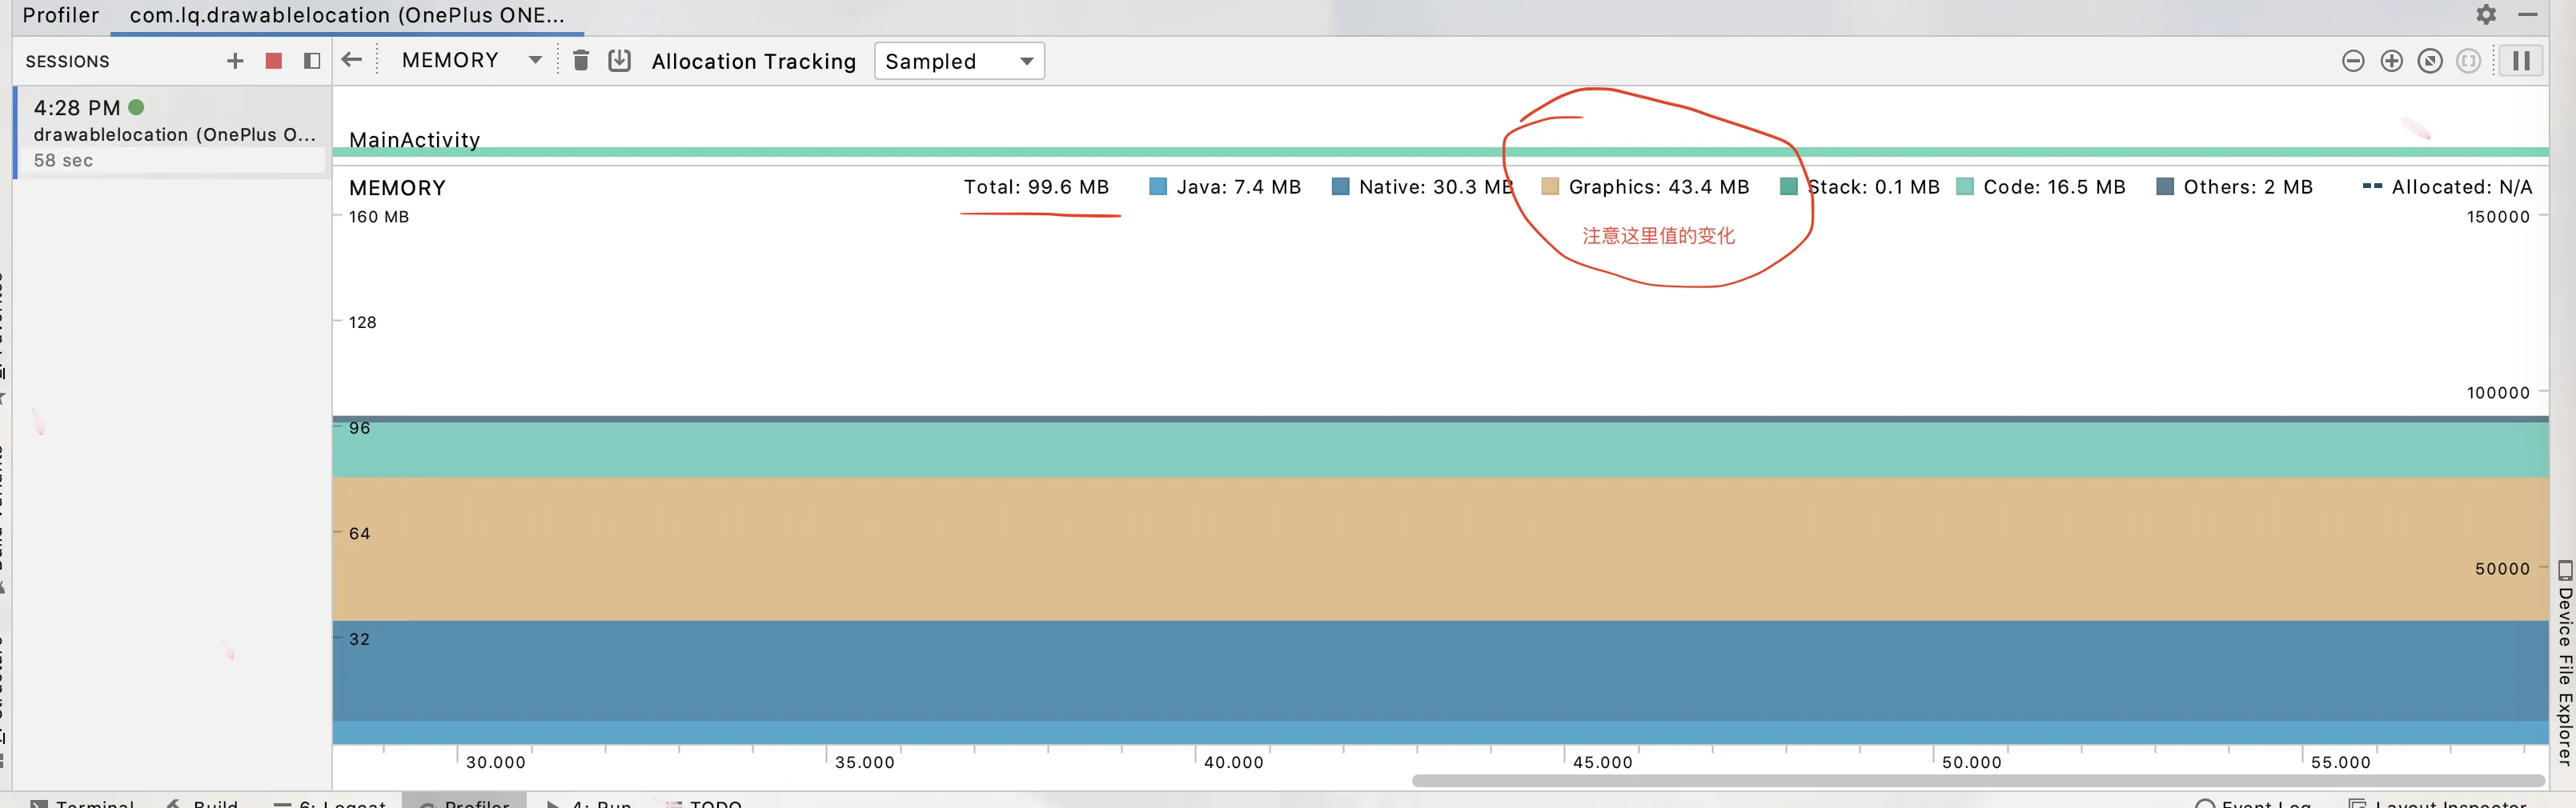The image size is (2576, 808).
Task: Dump Java heap with download icon
Action: click(620, 60)
